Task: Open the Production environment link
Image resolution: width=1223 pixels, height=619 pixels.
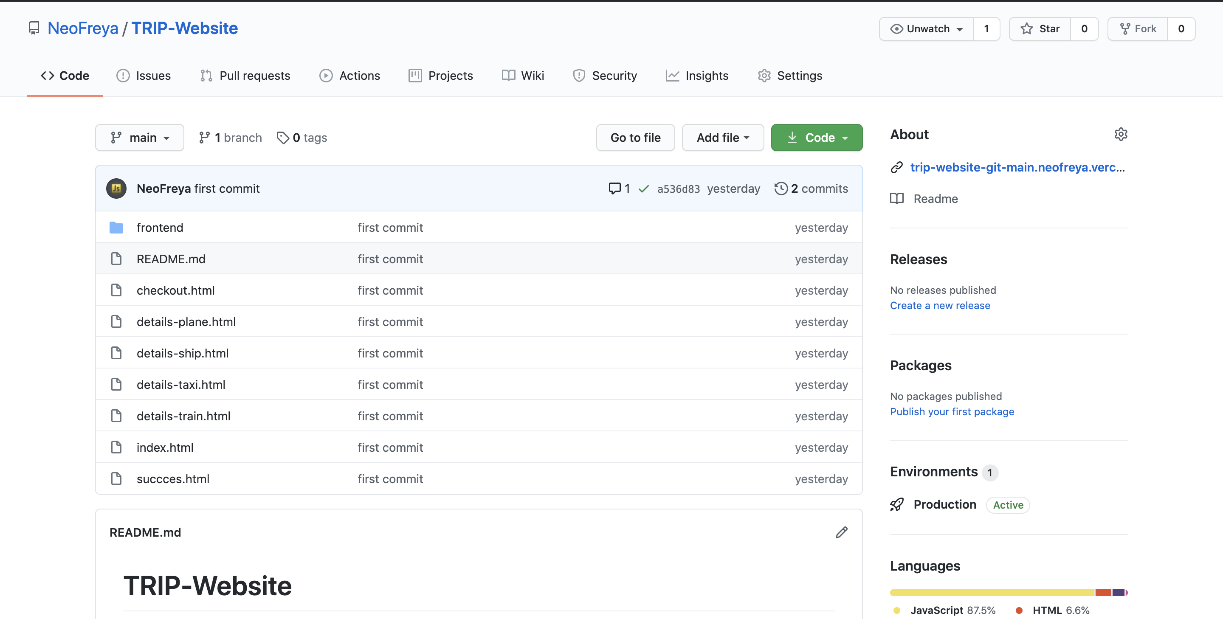Action: 945,504
